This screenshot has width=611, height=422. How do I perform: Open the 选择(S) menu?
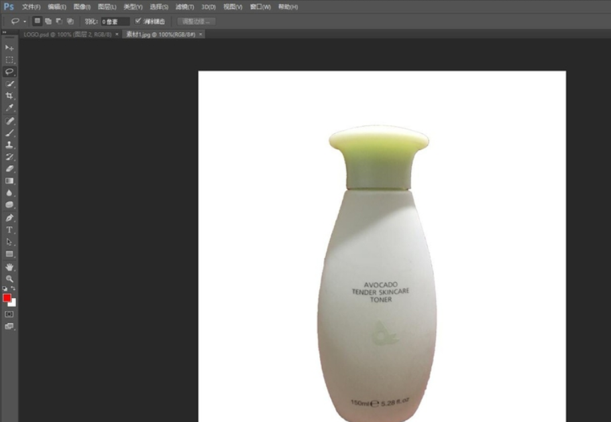tap(159, 7)
